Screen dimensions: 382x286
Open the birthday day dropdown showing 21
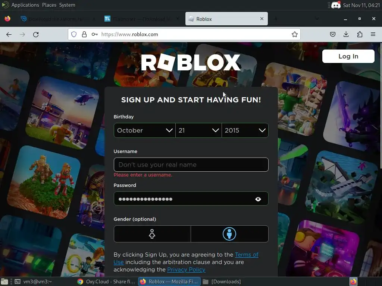click(198, 130)
